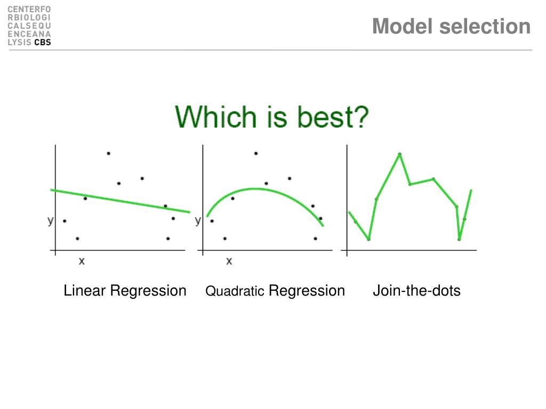
Task: Click the y axis label of linear plot
Action: click(x=51, y=221)
